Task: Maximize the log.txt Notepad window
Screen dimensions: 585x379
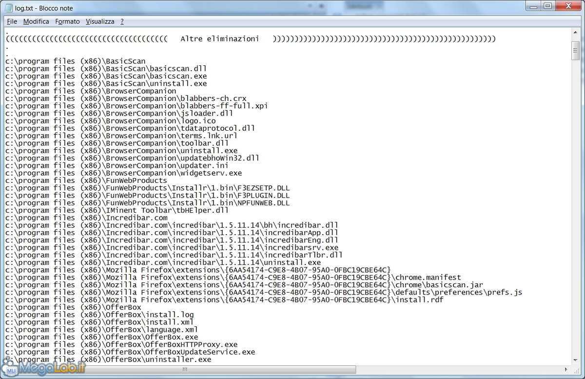Action: (x=547, y=6)
